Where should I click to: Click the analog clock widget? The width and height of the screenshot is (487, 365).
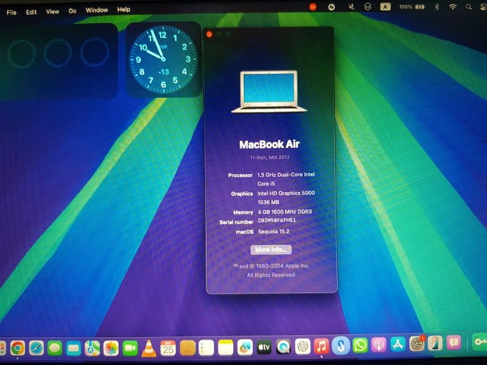[163, 59]
